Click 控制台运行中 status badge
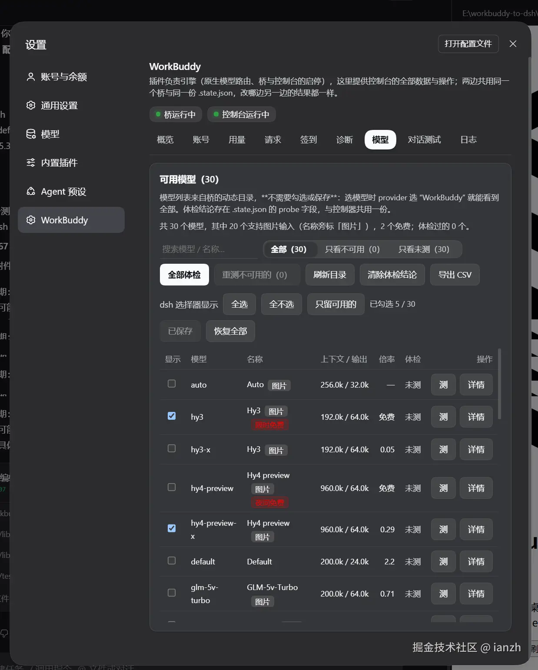Image resolution: width=538 pixels, height=670 pixels. tap(242, 114)
